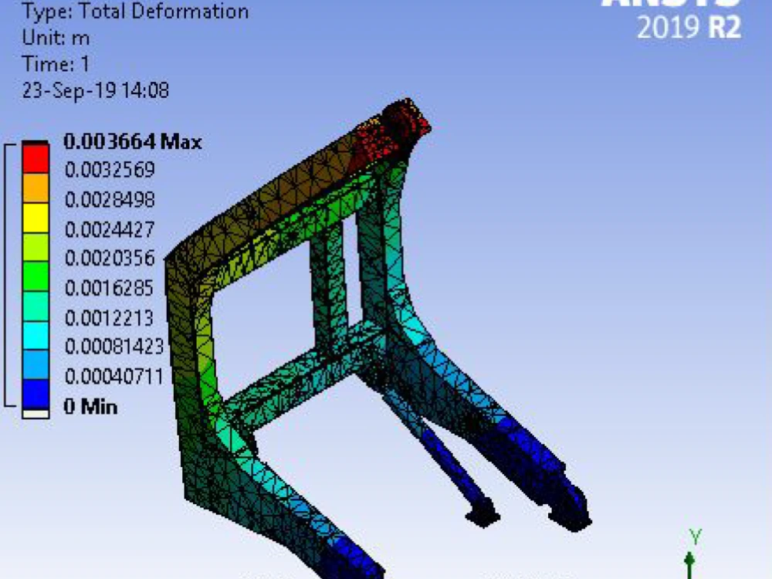Click the bracket outline beside the legend
The image size is (772, 579).
coord(6,270)
